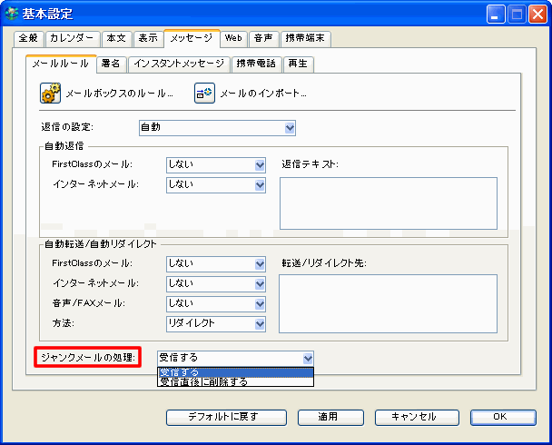The image size is (552, 445).
Task: Click the mailbox rules gear icon
Action: tap(50, 93)
